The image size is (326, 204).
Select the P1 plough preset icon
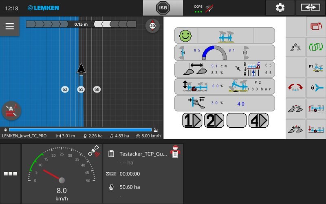tap(316, 67)
